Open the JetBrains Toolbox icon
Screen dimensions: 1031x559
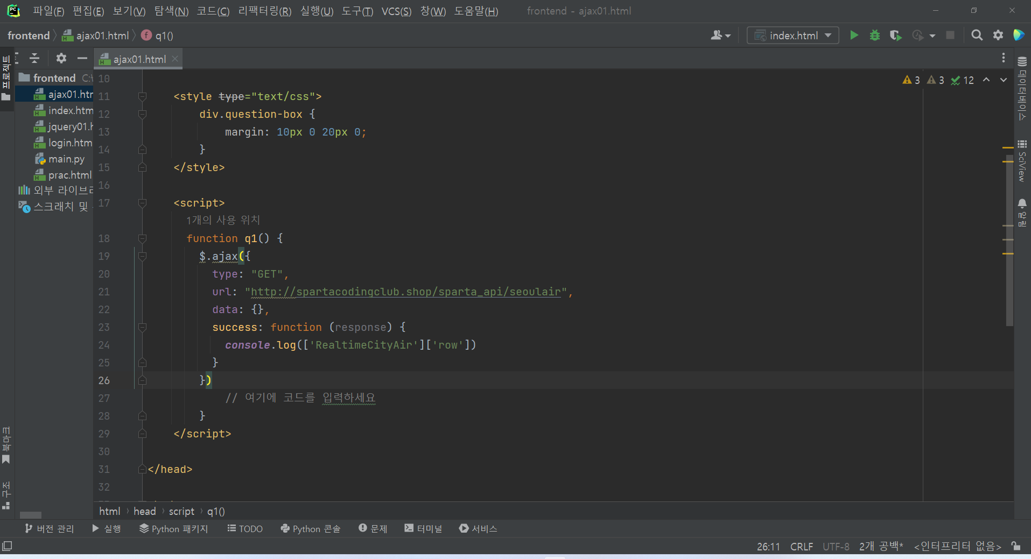[x=1019, y=36]
